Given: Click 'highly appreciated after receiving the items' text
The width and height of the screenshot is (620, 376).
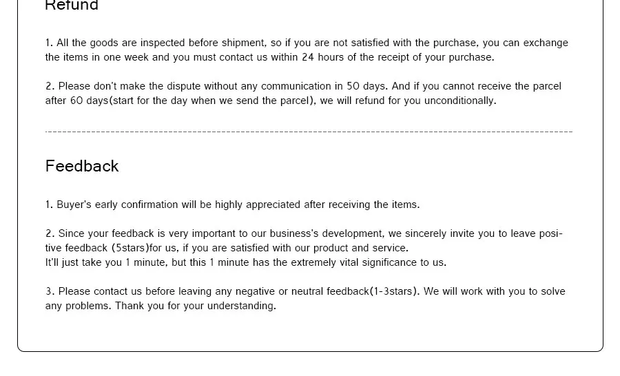Looking at the screenshot, I should pos(317,205).
